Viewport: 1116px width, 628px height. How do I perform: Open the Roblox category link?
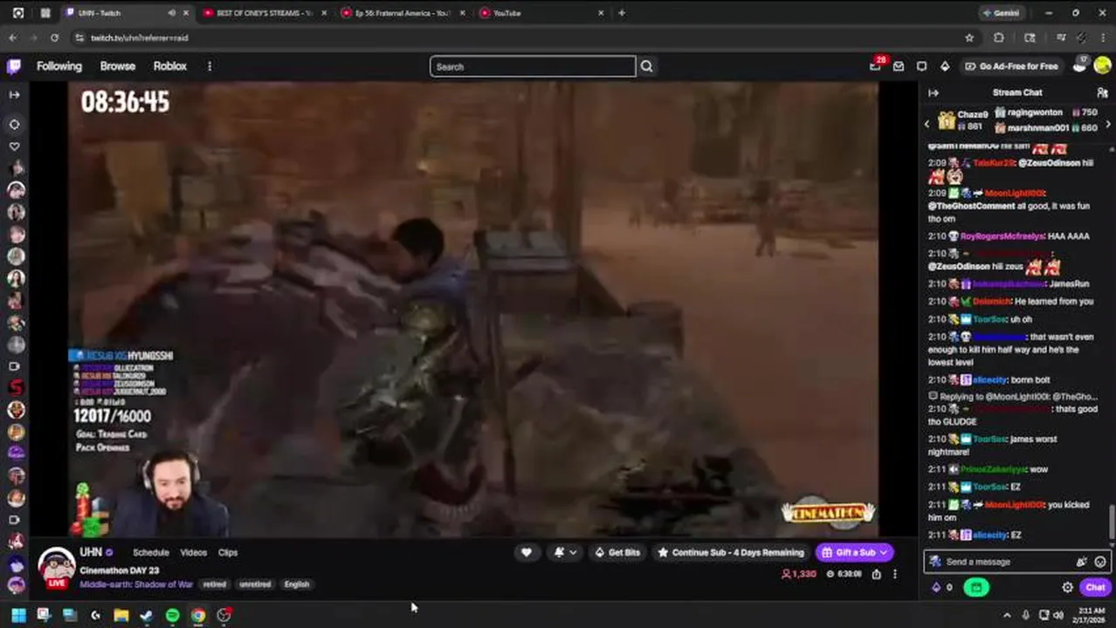[170, 66]
